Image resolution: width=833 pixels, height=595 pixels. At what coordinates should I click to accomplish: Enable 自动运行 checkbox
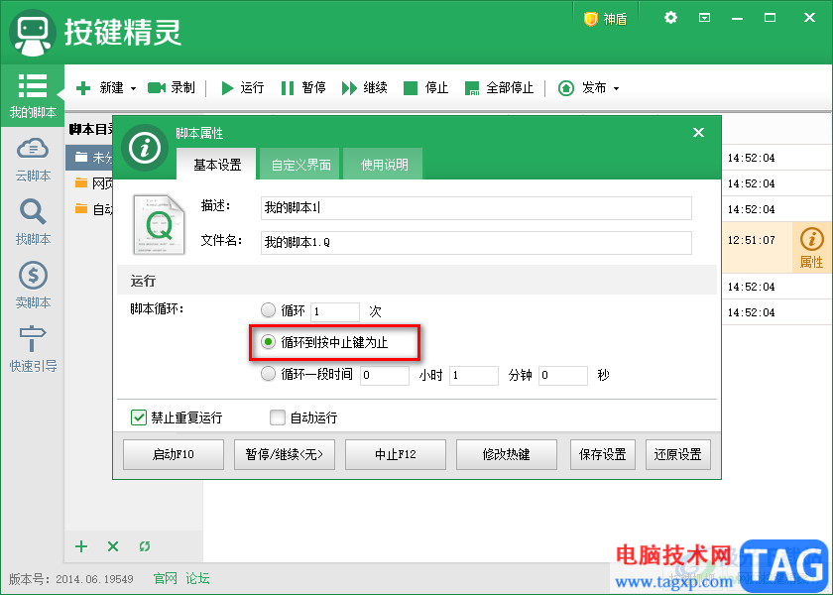(278, 417)
